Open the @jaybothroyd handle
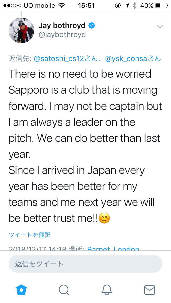Viewport: 171px width, 303px height. tap(62, 35)
